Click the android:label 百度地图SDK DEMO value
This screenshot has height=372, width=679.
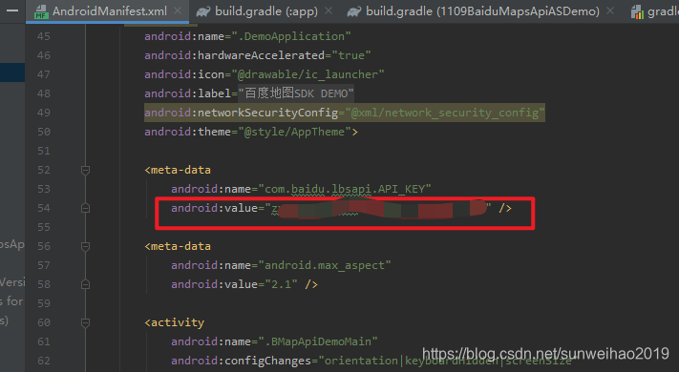296,93
